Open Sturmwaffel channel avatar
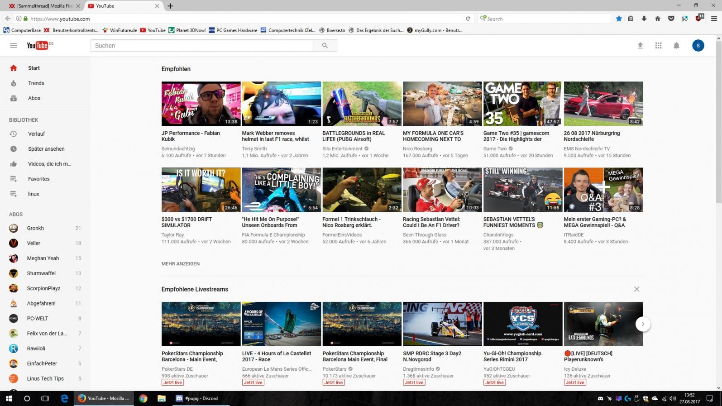The height and width of the screenshot is (406, 722). pyautogui.click(x=14, y=273)
